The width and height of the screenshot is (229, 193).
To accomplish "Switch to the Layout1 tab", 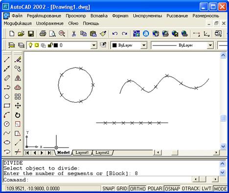I will coord(82,152).
